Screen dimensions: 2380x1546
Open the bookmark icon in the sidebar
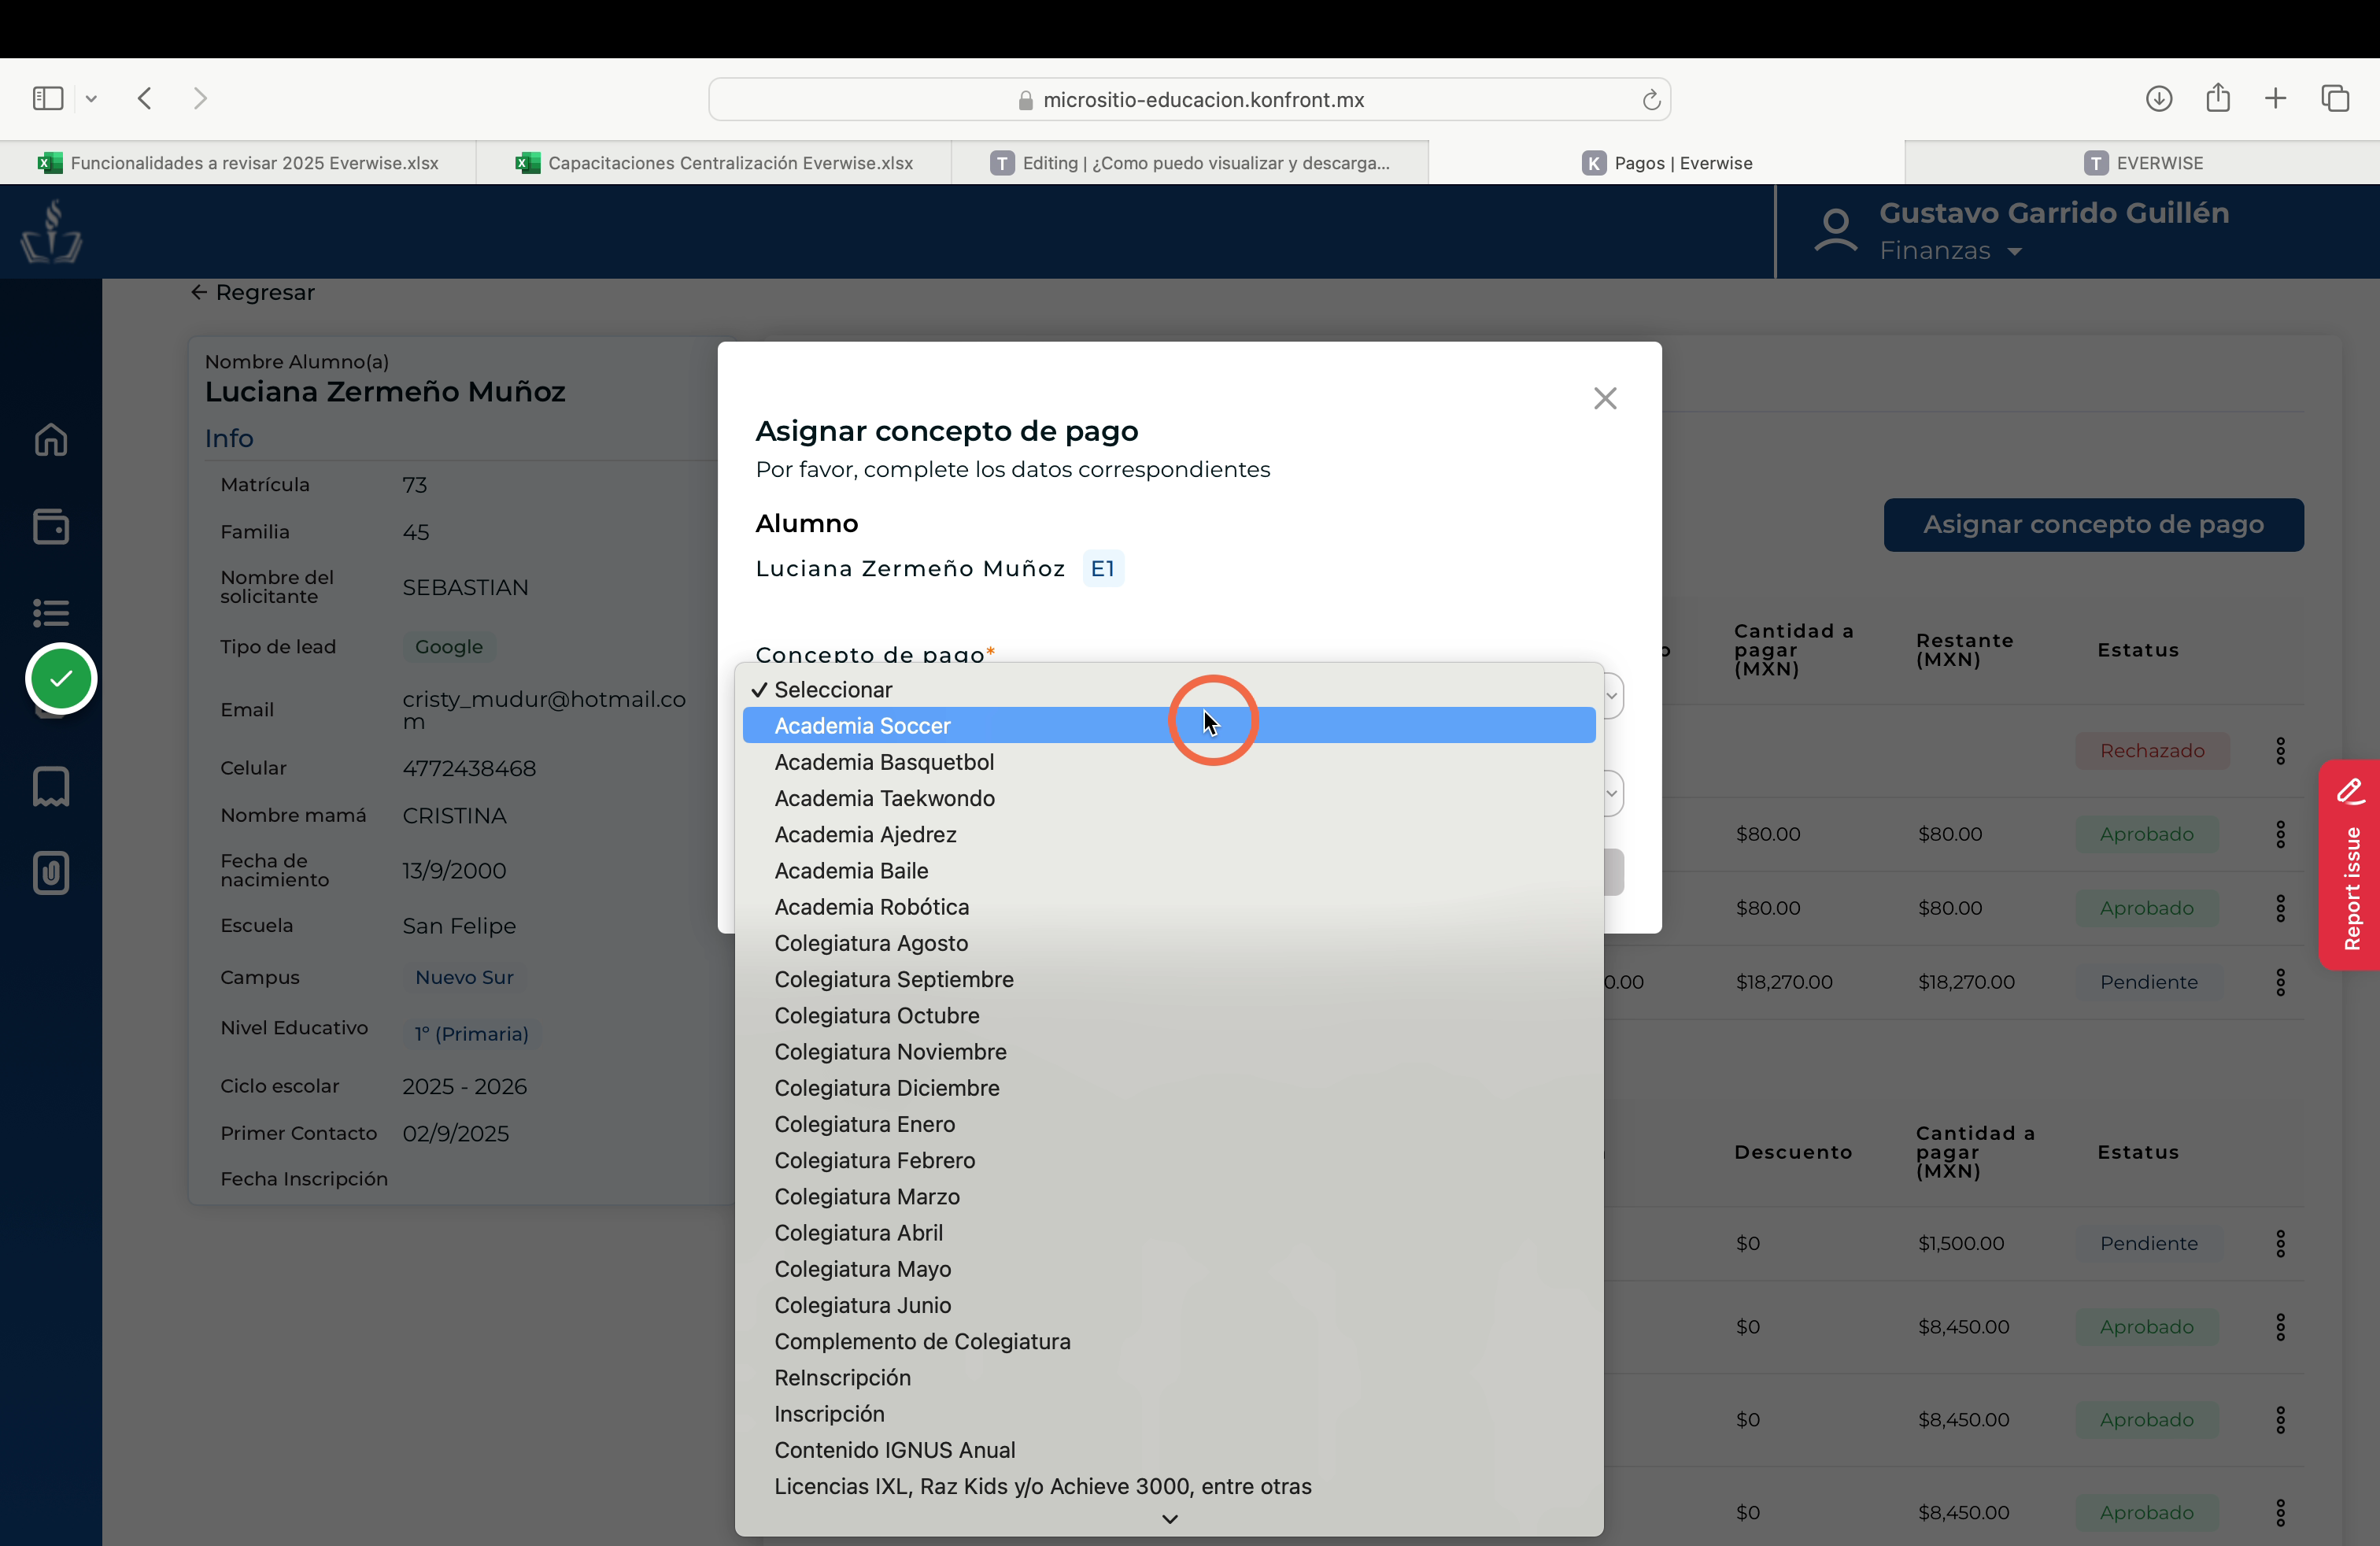51,787
